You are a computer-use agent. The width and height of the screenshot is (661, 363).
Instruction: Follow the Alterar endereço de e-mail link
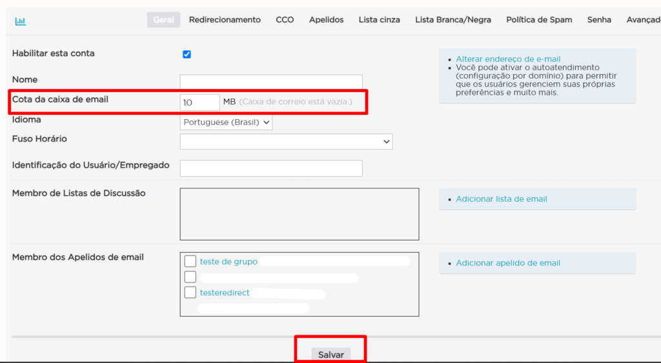pos(508,59)
